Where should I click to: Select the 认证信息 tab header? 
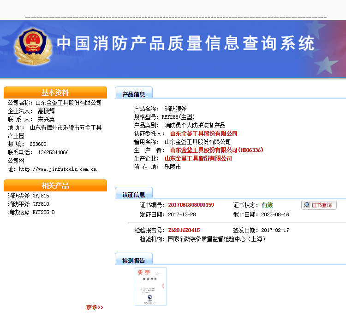pos(133,193)
